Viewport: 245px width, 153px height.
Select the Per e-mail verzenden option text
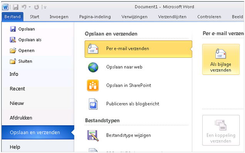click(128, 49)
